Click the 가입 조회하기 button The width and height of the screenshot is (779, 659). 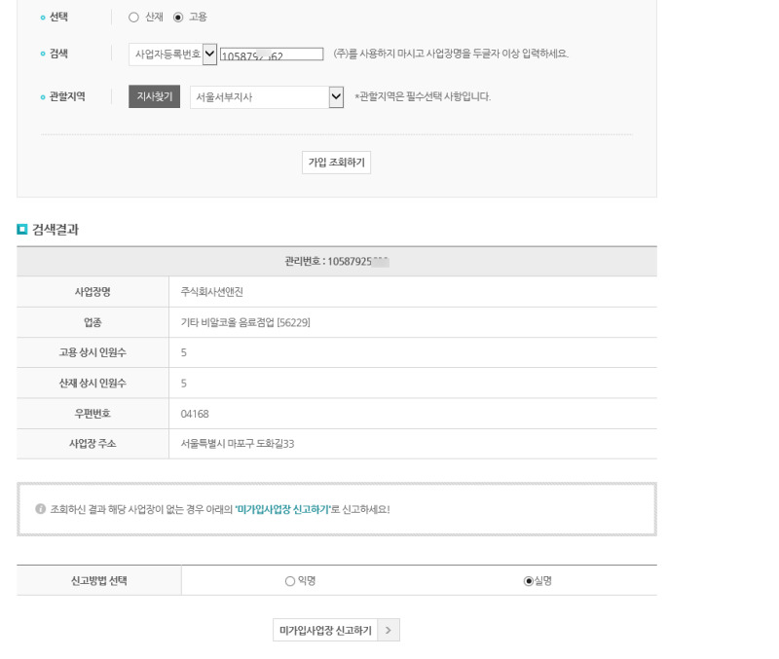click(x=336, y=163)
